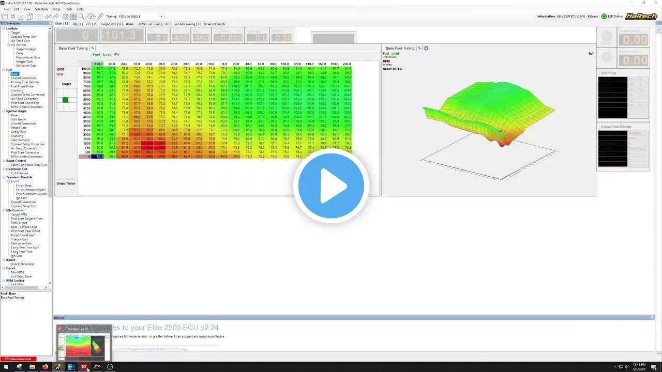This screenshot has width=662, height=372.
Task: Select Split Angle under Ignition Angle
Action: 19,119
